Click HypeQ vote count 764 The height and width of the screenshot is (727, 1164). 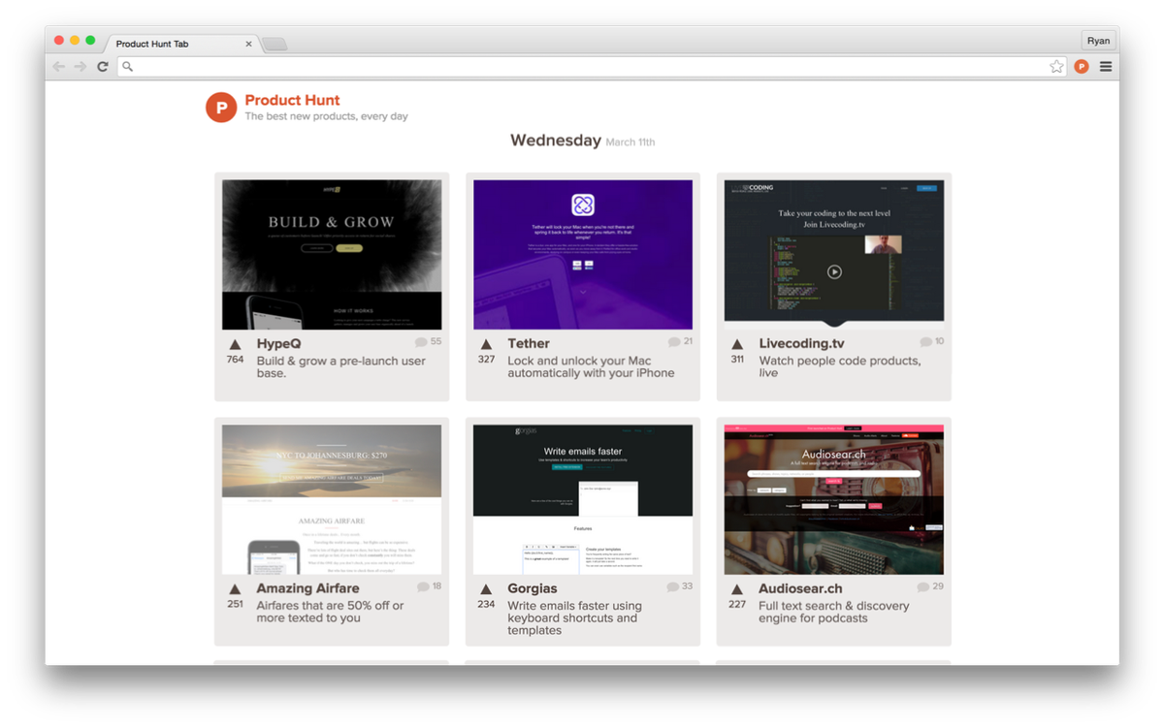235,360
